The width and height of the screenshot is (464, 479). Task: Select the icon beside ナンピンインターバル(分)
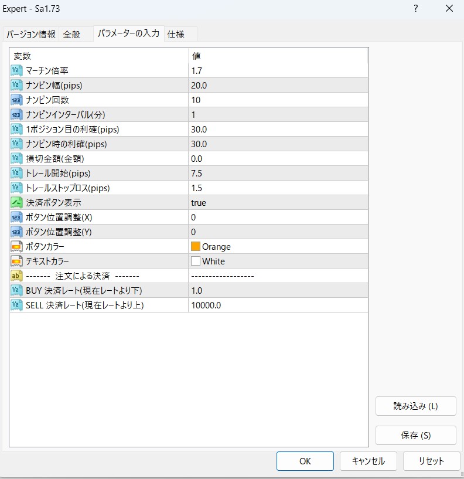click(x=16, y=114)
